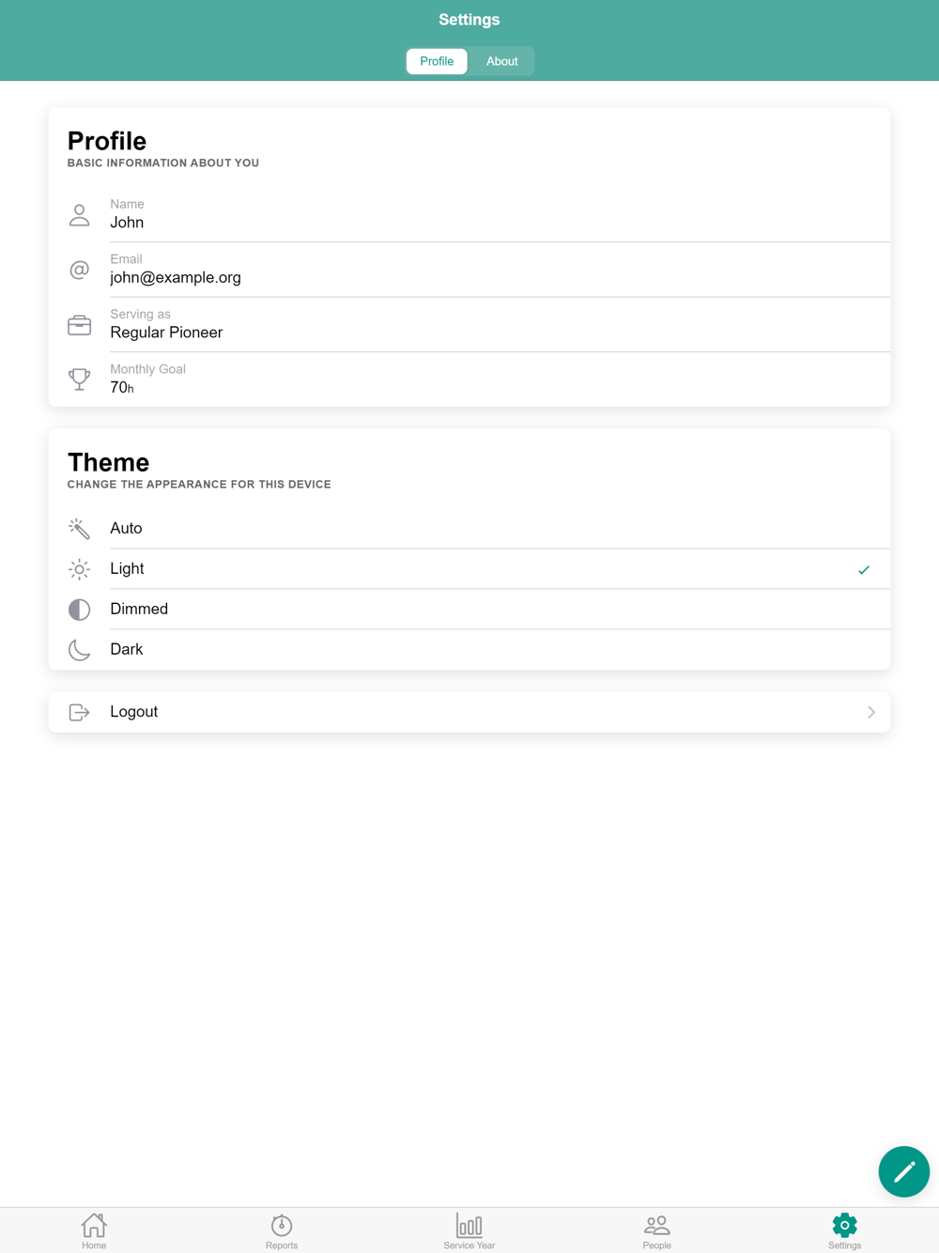Click the Logout button label
This screenshot has width=939, height=1253.
134,712
